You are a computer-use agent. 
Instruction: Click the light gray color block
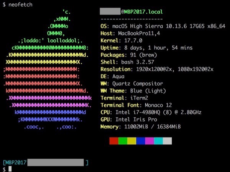[x=167, y=141]
